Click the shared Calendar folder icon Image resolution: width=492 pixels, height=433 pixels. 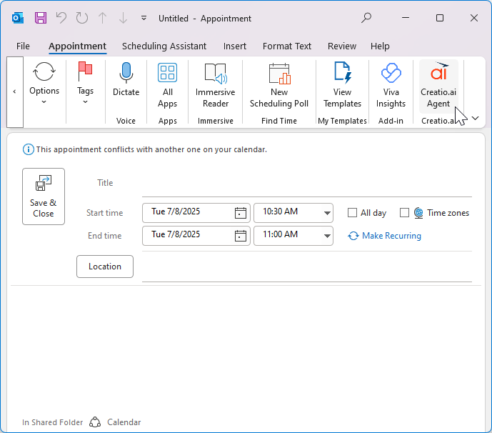(95, 422)
